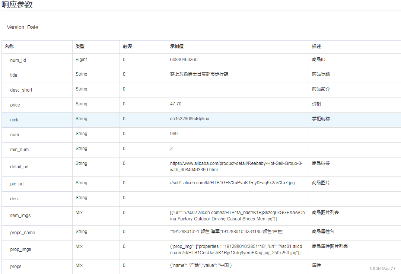401x274 pixels.
Task: Click the 示例值 column header
Action: 177,47
